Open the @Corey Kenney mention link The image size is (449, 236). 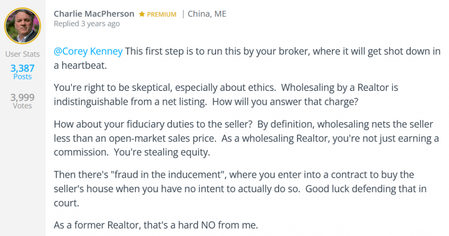[88, 51]
